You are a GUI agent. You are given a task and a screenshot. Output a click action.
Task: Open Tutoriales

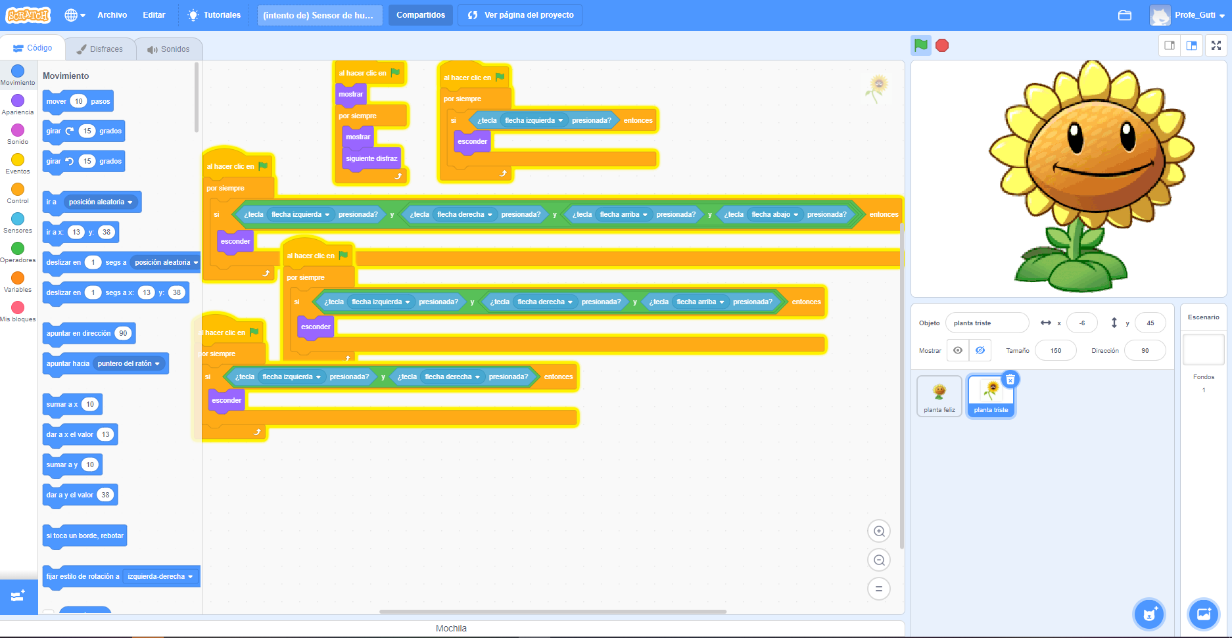tap(214, 15)
